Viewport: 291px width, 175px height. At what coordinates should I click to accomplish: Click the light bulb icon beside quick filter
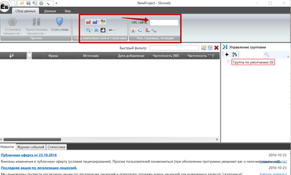[x=203, y=48]
